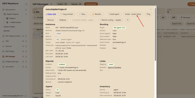Click the domain search input field
Screen dimensions: 195x98
click(x=38, y=18)
